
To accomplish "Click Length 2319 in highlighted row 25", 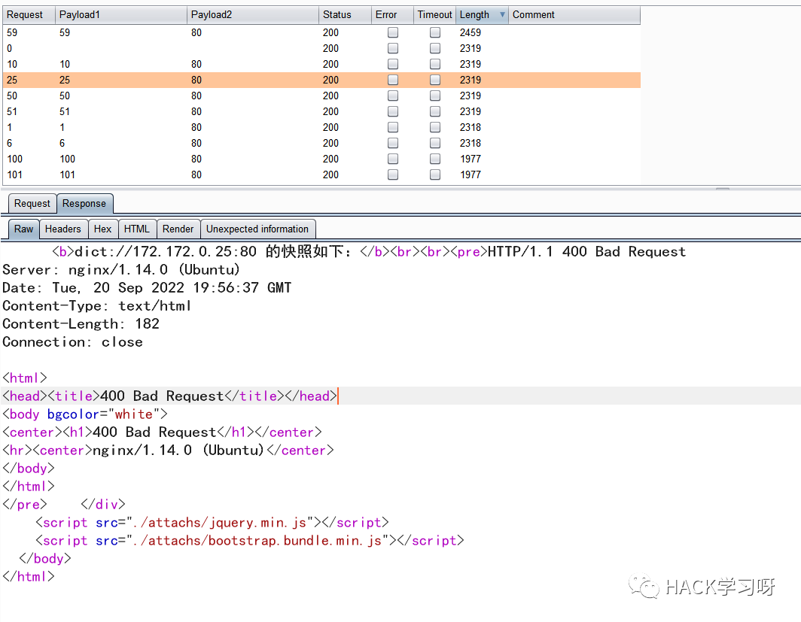I will [470, 80].
